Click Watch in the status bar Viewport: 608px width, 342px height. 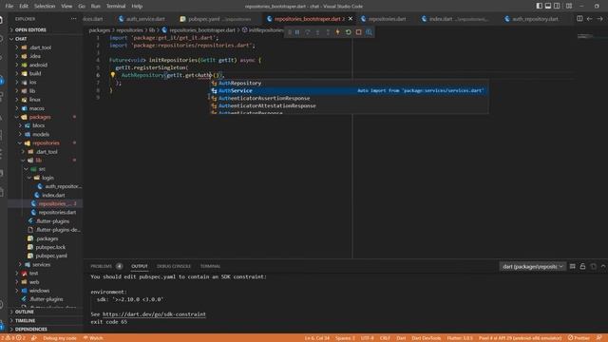tap(93, 338)
